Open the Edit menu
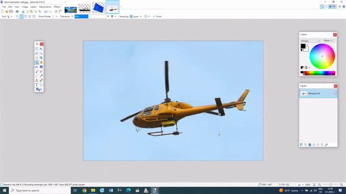The height and width of the screenshot is (194, 346). click(10, 7)
